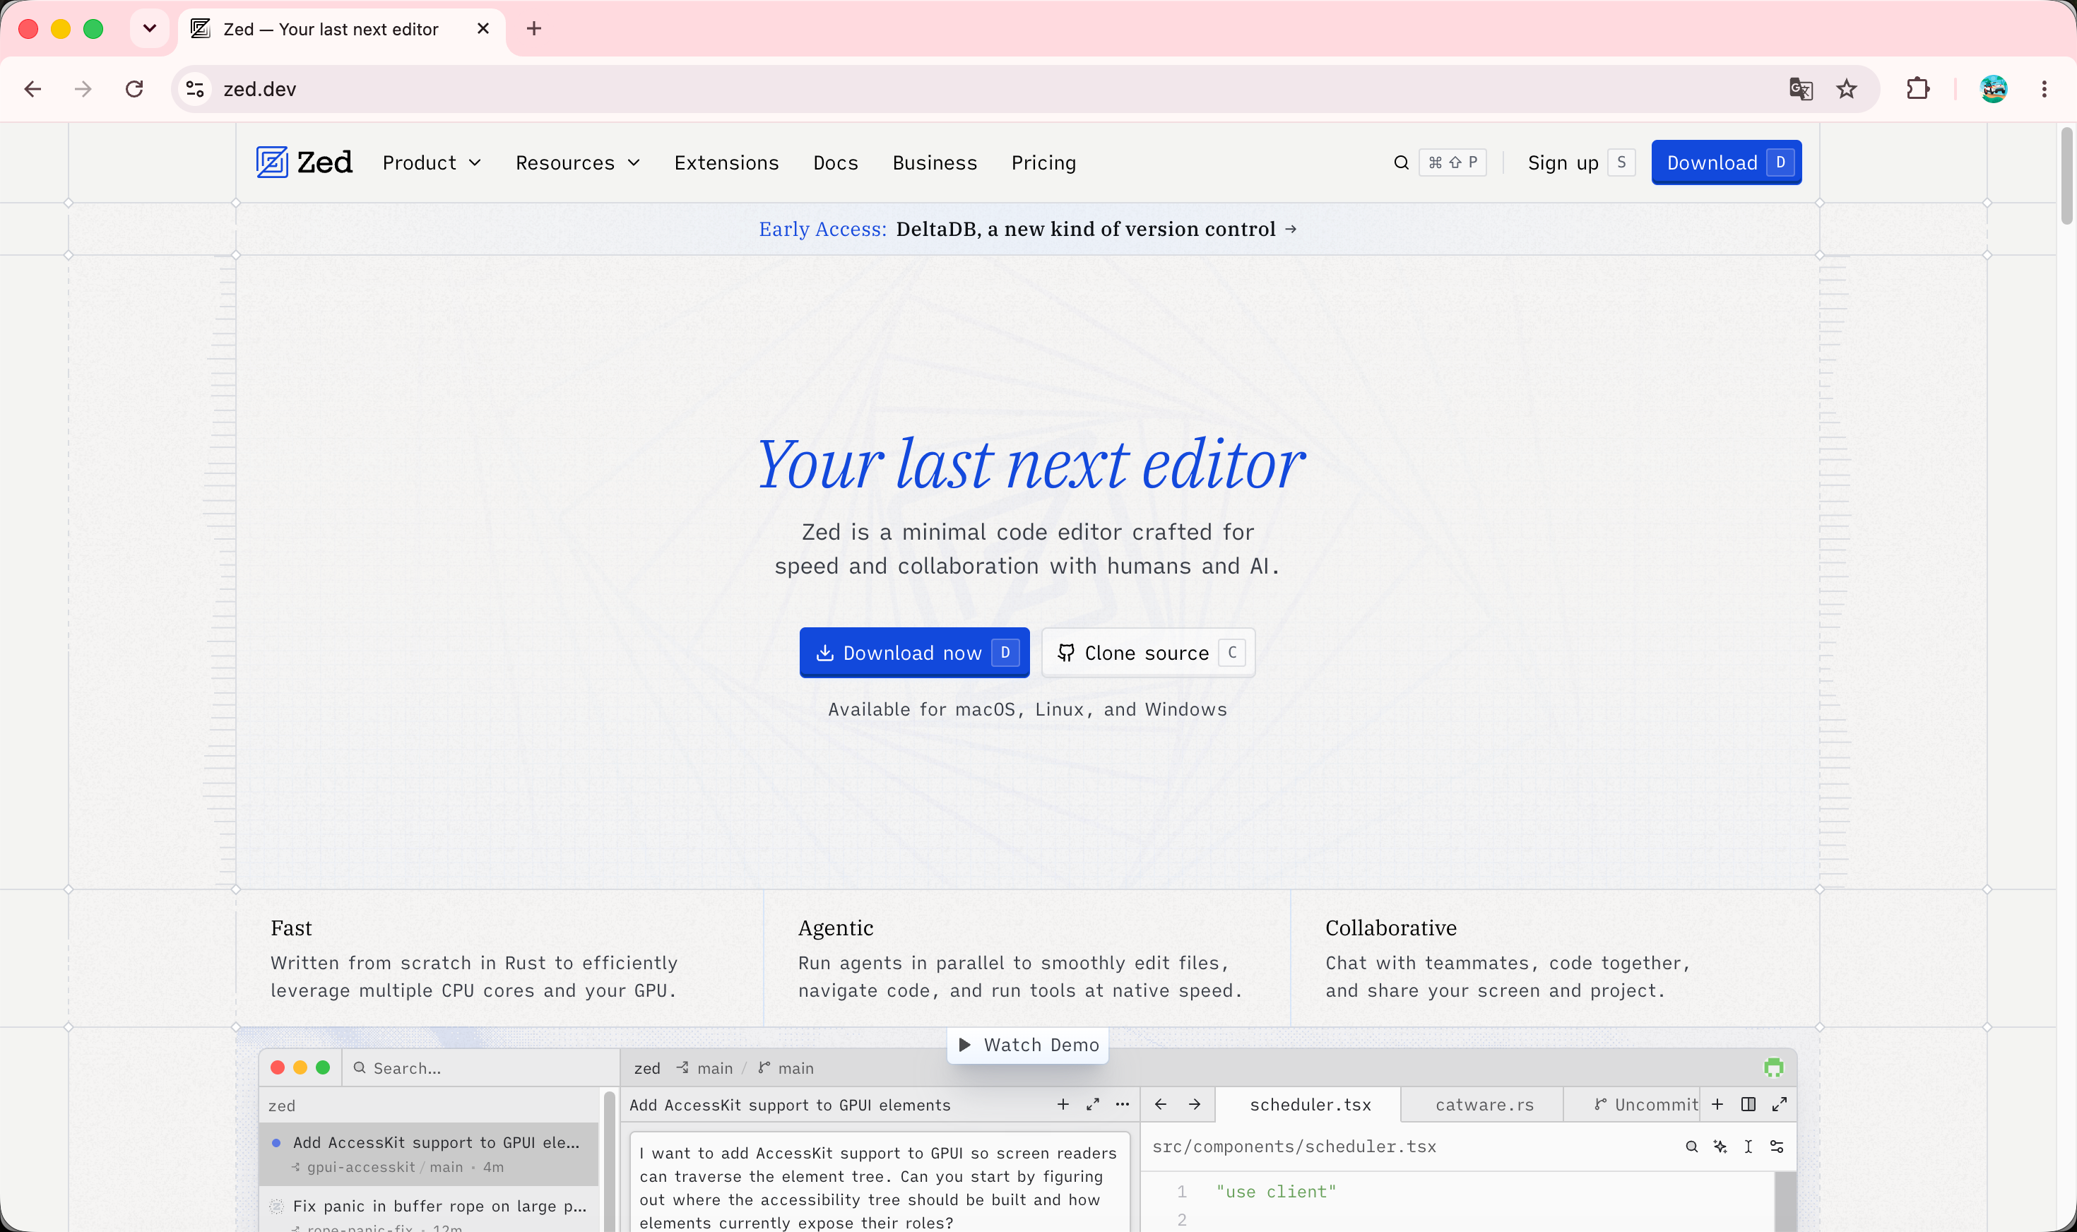The image size is (2077, 1232).
Task: Open the Chrome three-dot menu
Action: [x=2044, y=89]
